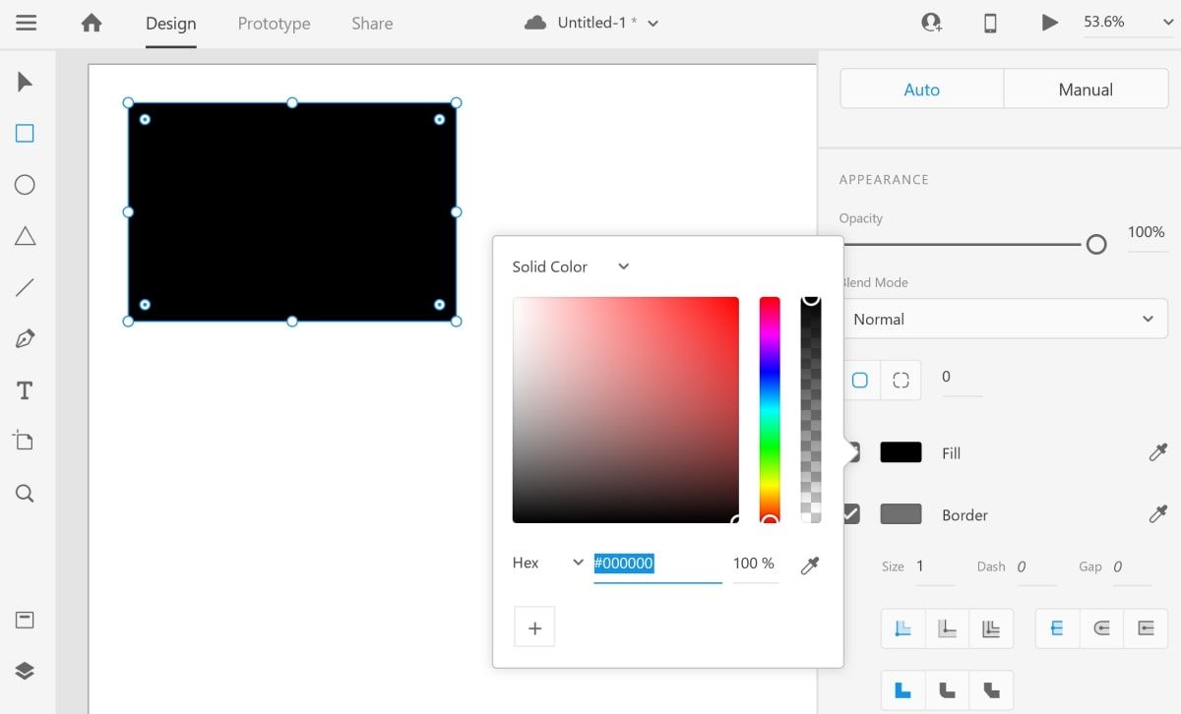Select the Ellipse tool
Viewport: 1181px width, 714px height.
click(x=26, y=185)
